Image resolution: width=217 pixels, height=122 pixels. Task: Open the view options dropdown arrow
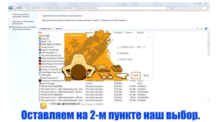tap(201, 28)
